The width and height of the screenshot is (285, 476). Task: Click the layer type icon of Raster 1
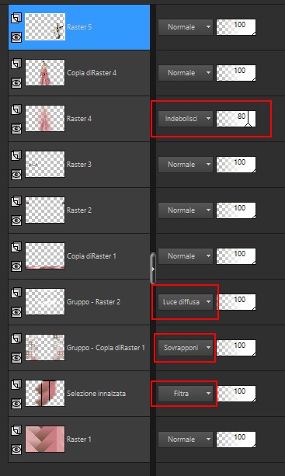(x=16, y=431)
